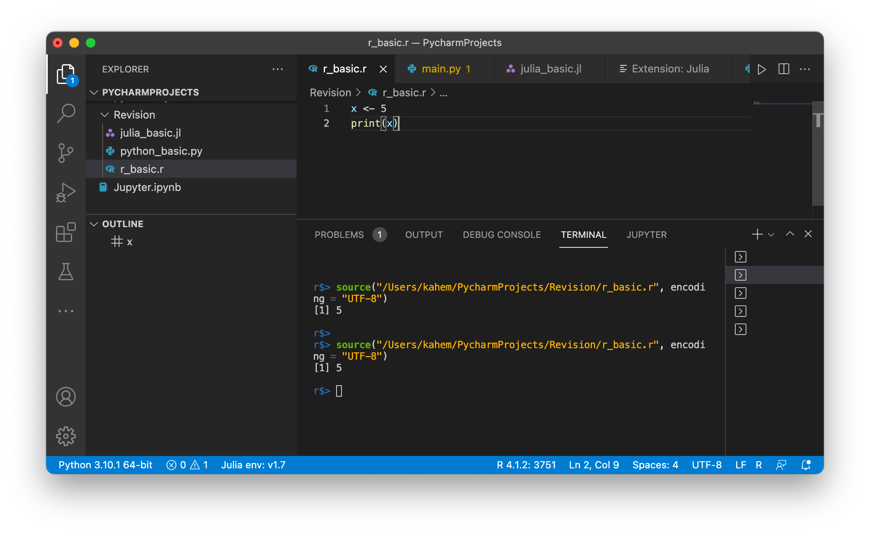Open the new terminal launch profile dropdown

coord(771,235)
